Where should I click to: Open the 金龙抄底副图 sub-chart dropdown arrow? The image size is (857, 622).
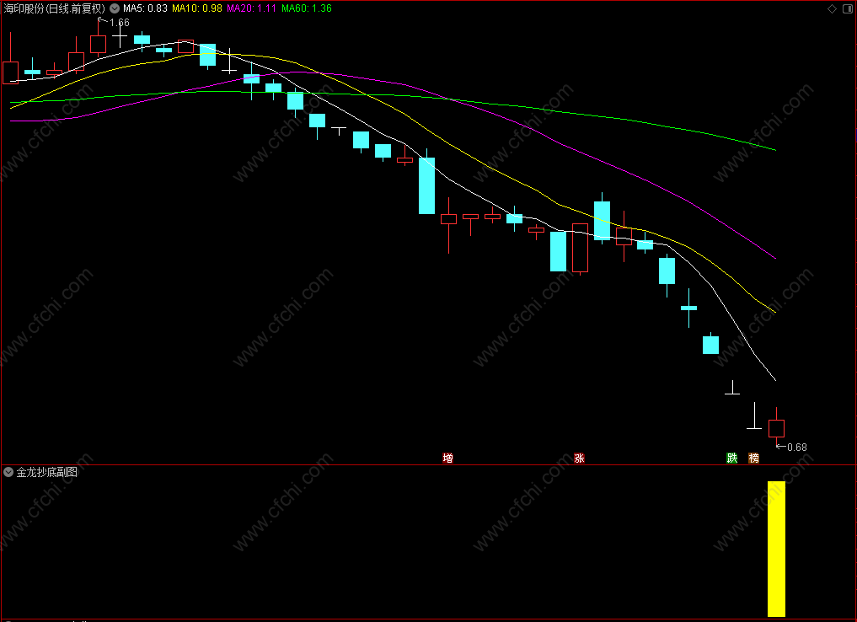8,472
